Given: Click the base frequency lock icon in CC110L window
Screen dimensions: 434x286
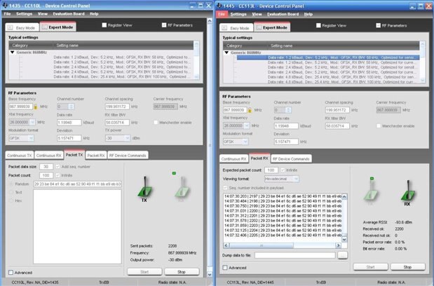Looking at the screenshot, I should pos(36,107).
